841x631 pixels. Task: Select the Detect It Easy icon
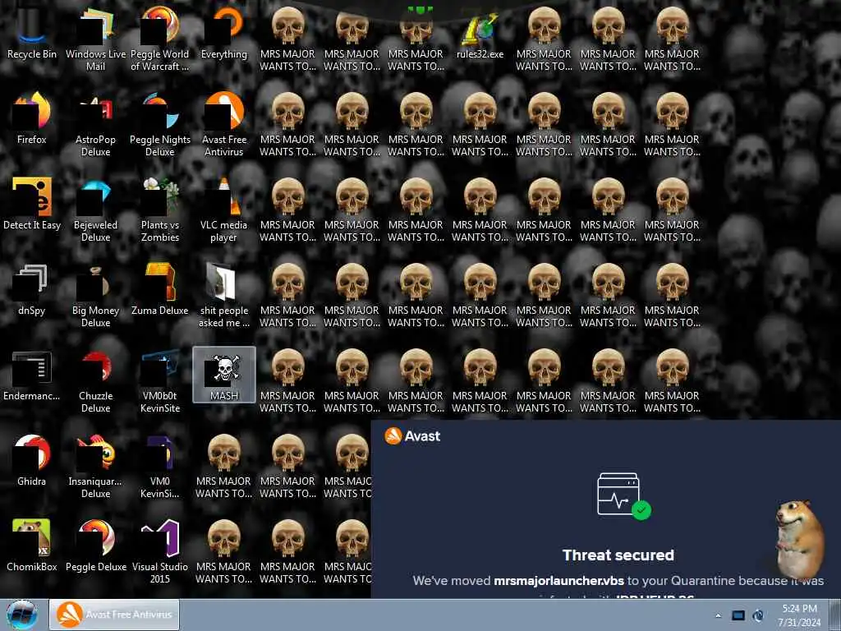point(31,205)
